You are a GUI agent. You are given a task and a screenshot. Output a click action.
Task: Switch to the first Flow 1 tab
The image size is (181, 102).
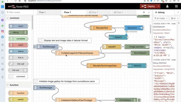pyautogui.click(x=49, y=12)
